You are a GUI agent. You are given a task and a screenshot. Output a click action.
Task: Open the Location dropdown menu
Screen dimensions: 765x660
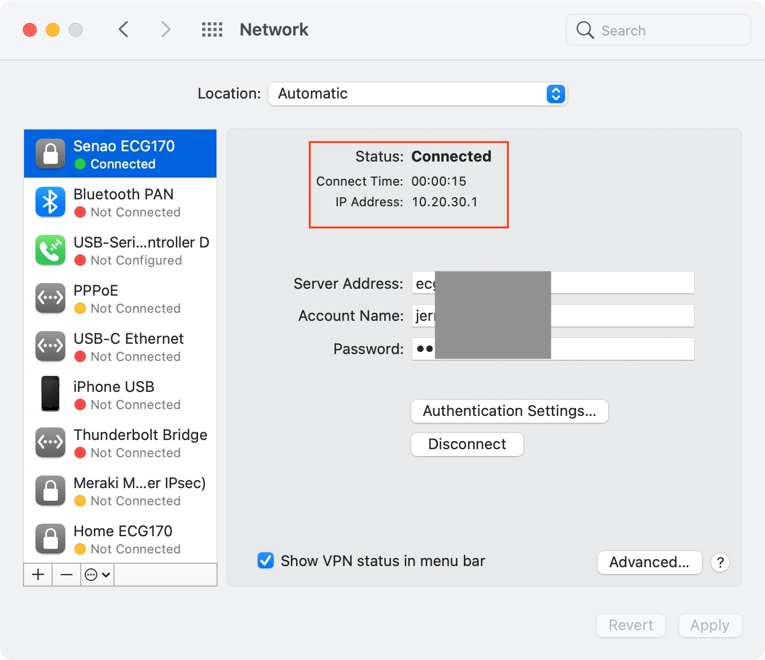point(417,94)
